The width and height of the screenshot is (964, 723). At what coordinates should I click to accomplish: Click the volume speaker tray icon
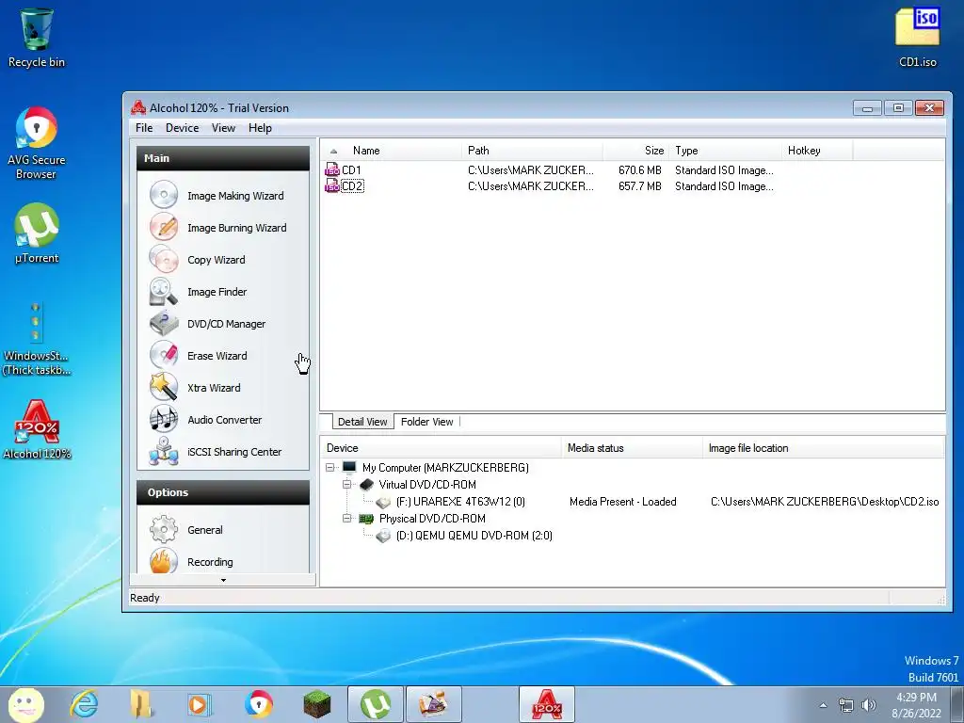tap(868, 705)
